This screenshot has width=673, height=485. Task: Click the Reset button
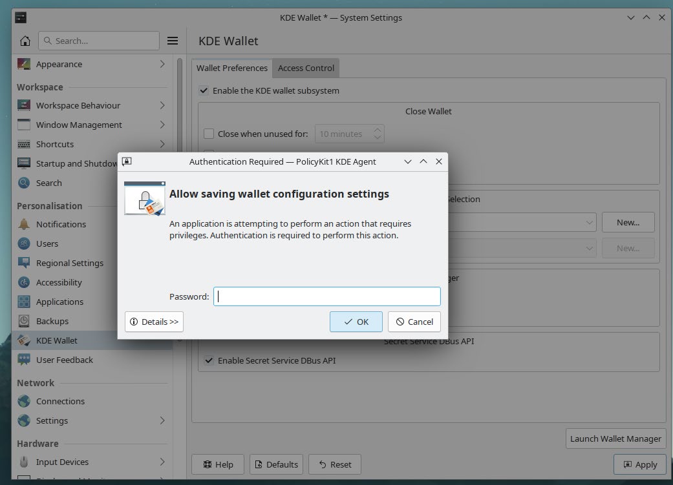pos(335,464)
